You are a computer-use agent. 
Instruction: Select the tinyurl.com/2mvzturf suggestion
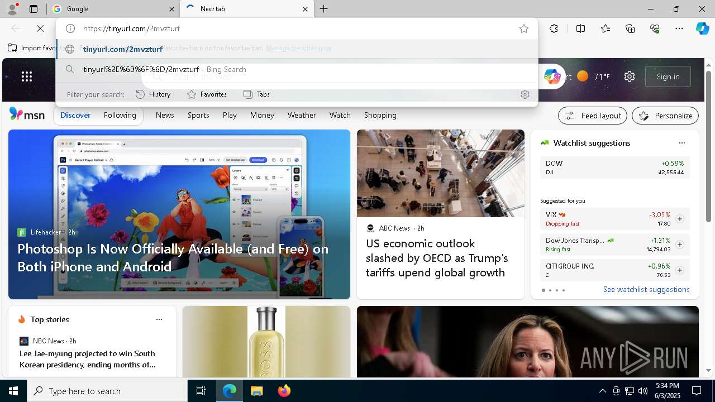coord(297,49)
